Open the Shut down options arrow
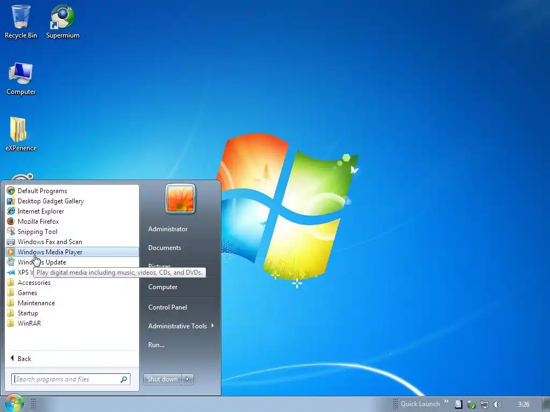The height and width of the screenshot is (412, 550). (187, 379)
